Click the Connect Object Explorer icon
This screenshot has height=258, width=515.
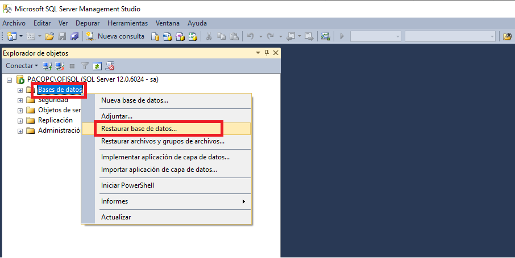pyautogui.click(x=47, y=66)
